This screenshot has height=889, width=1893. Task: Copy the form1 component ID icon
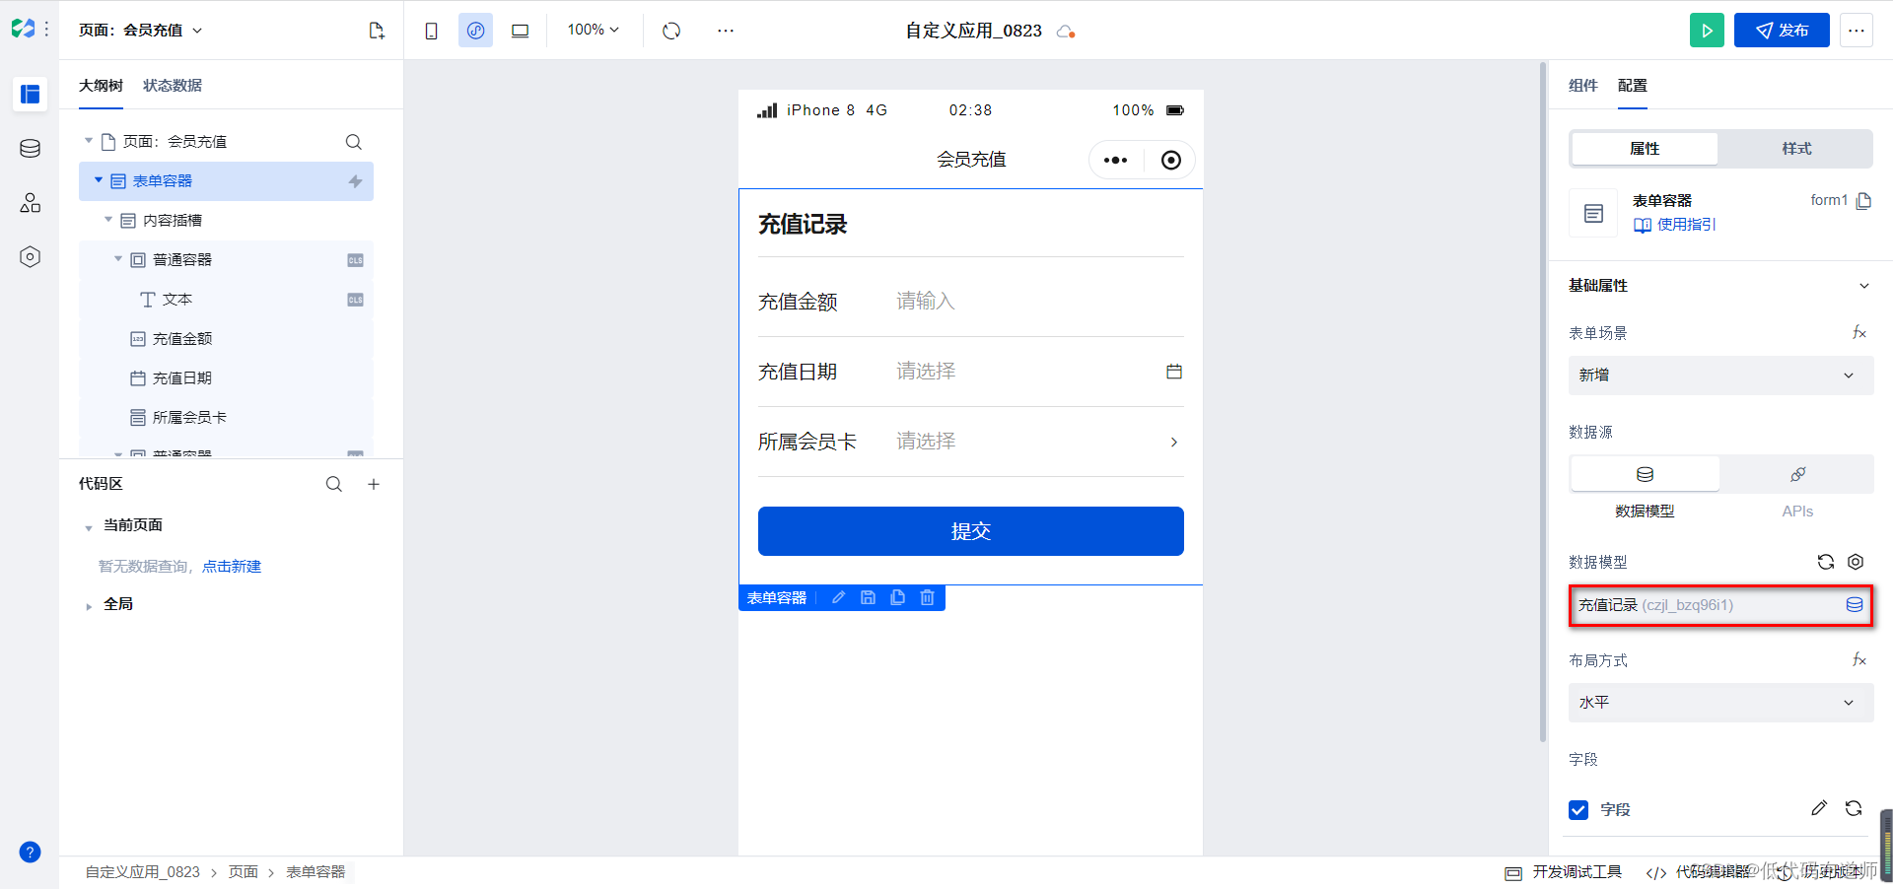click(1863, 201)
